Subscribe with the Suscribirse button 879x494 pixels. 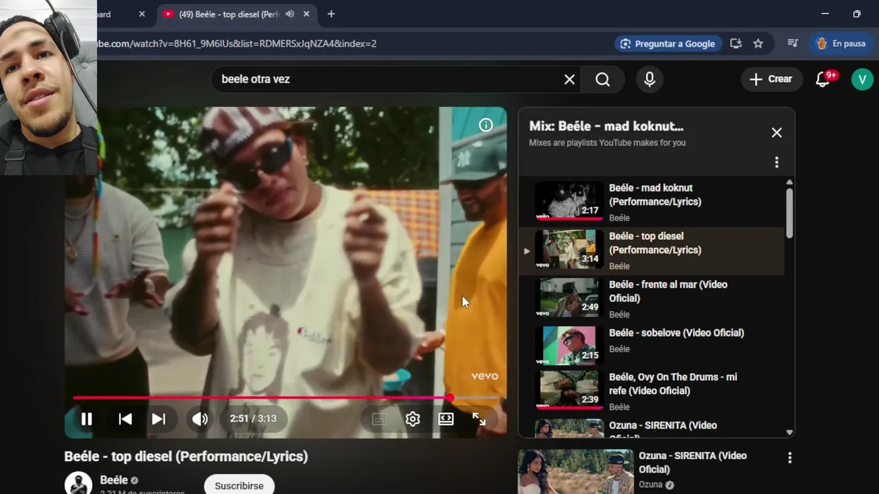coord(239,486)
